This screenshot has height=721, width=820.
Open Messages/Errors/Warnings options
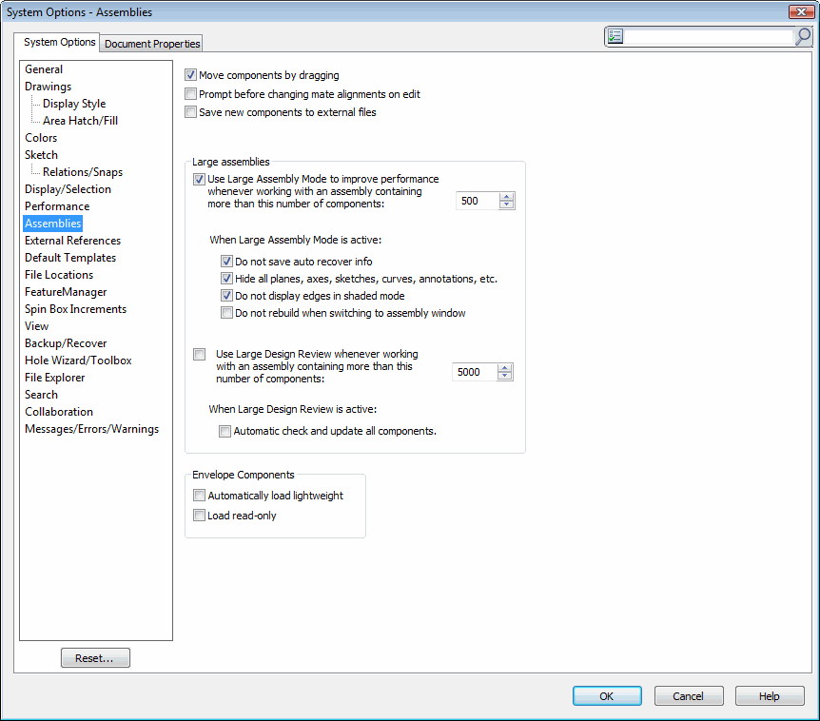tap(91, 429)
